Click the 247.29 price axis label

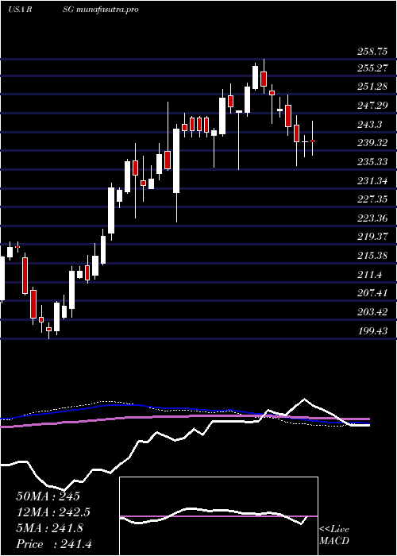click(x=372, y=106)
